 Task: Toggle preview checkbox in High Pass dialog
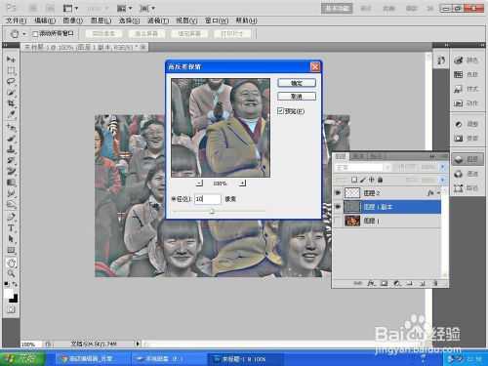coord(280,111)
